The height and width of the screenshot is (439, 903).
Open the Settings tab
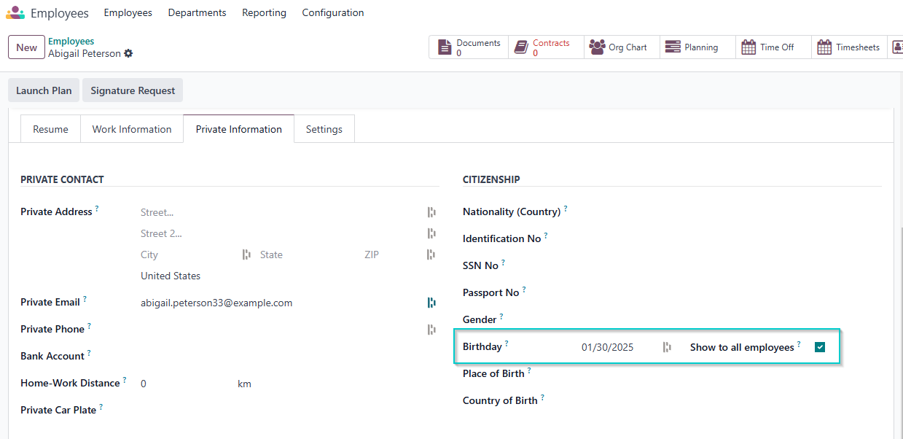[324, 129]
